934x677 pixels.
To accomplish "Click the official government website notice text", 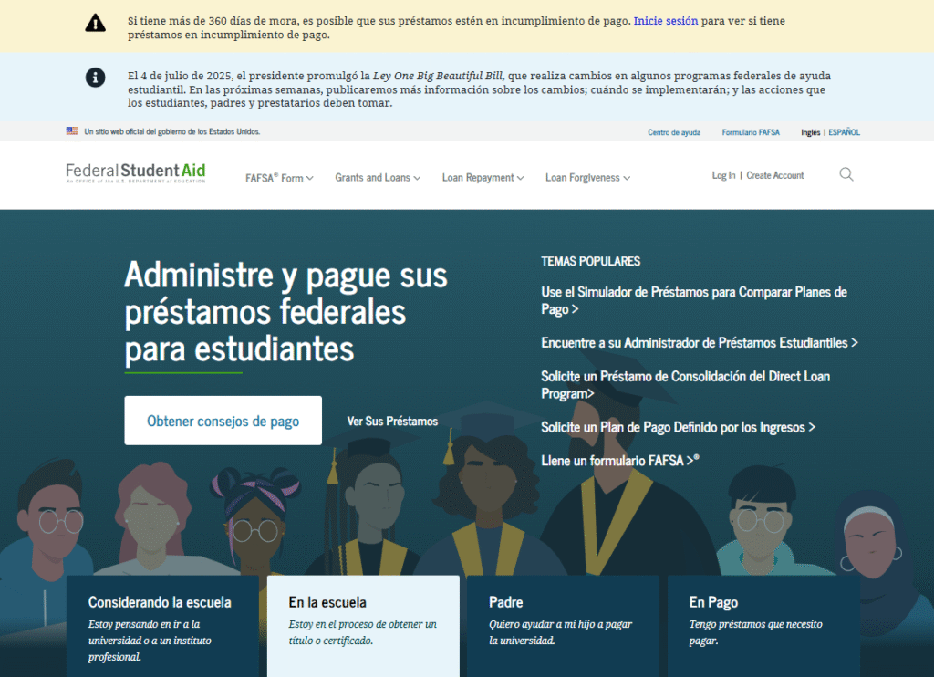I will [172, 131].
